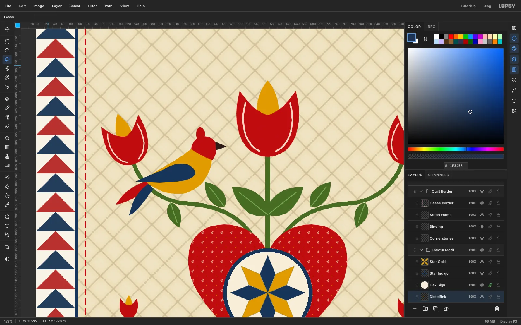Select the Paint Bucket tool
The height and width of the screenshot is (325, 521).
coord(7,138)
